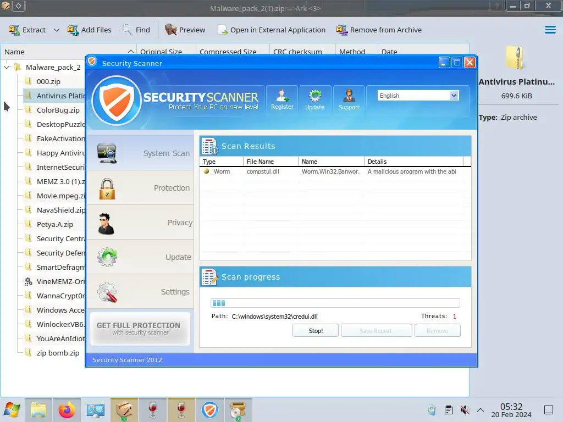Select NavaShield.zip in Ark list
This screenshot has height=422, width=563.
pyautogui.click(x=54, y=210)
